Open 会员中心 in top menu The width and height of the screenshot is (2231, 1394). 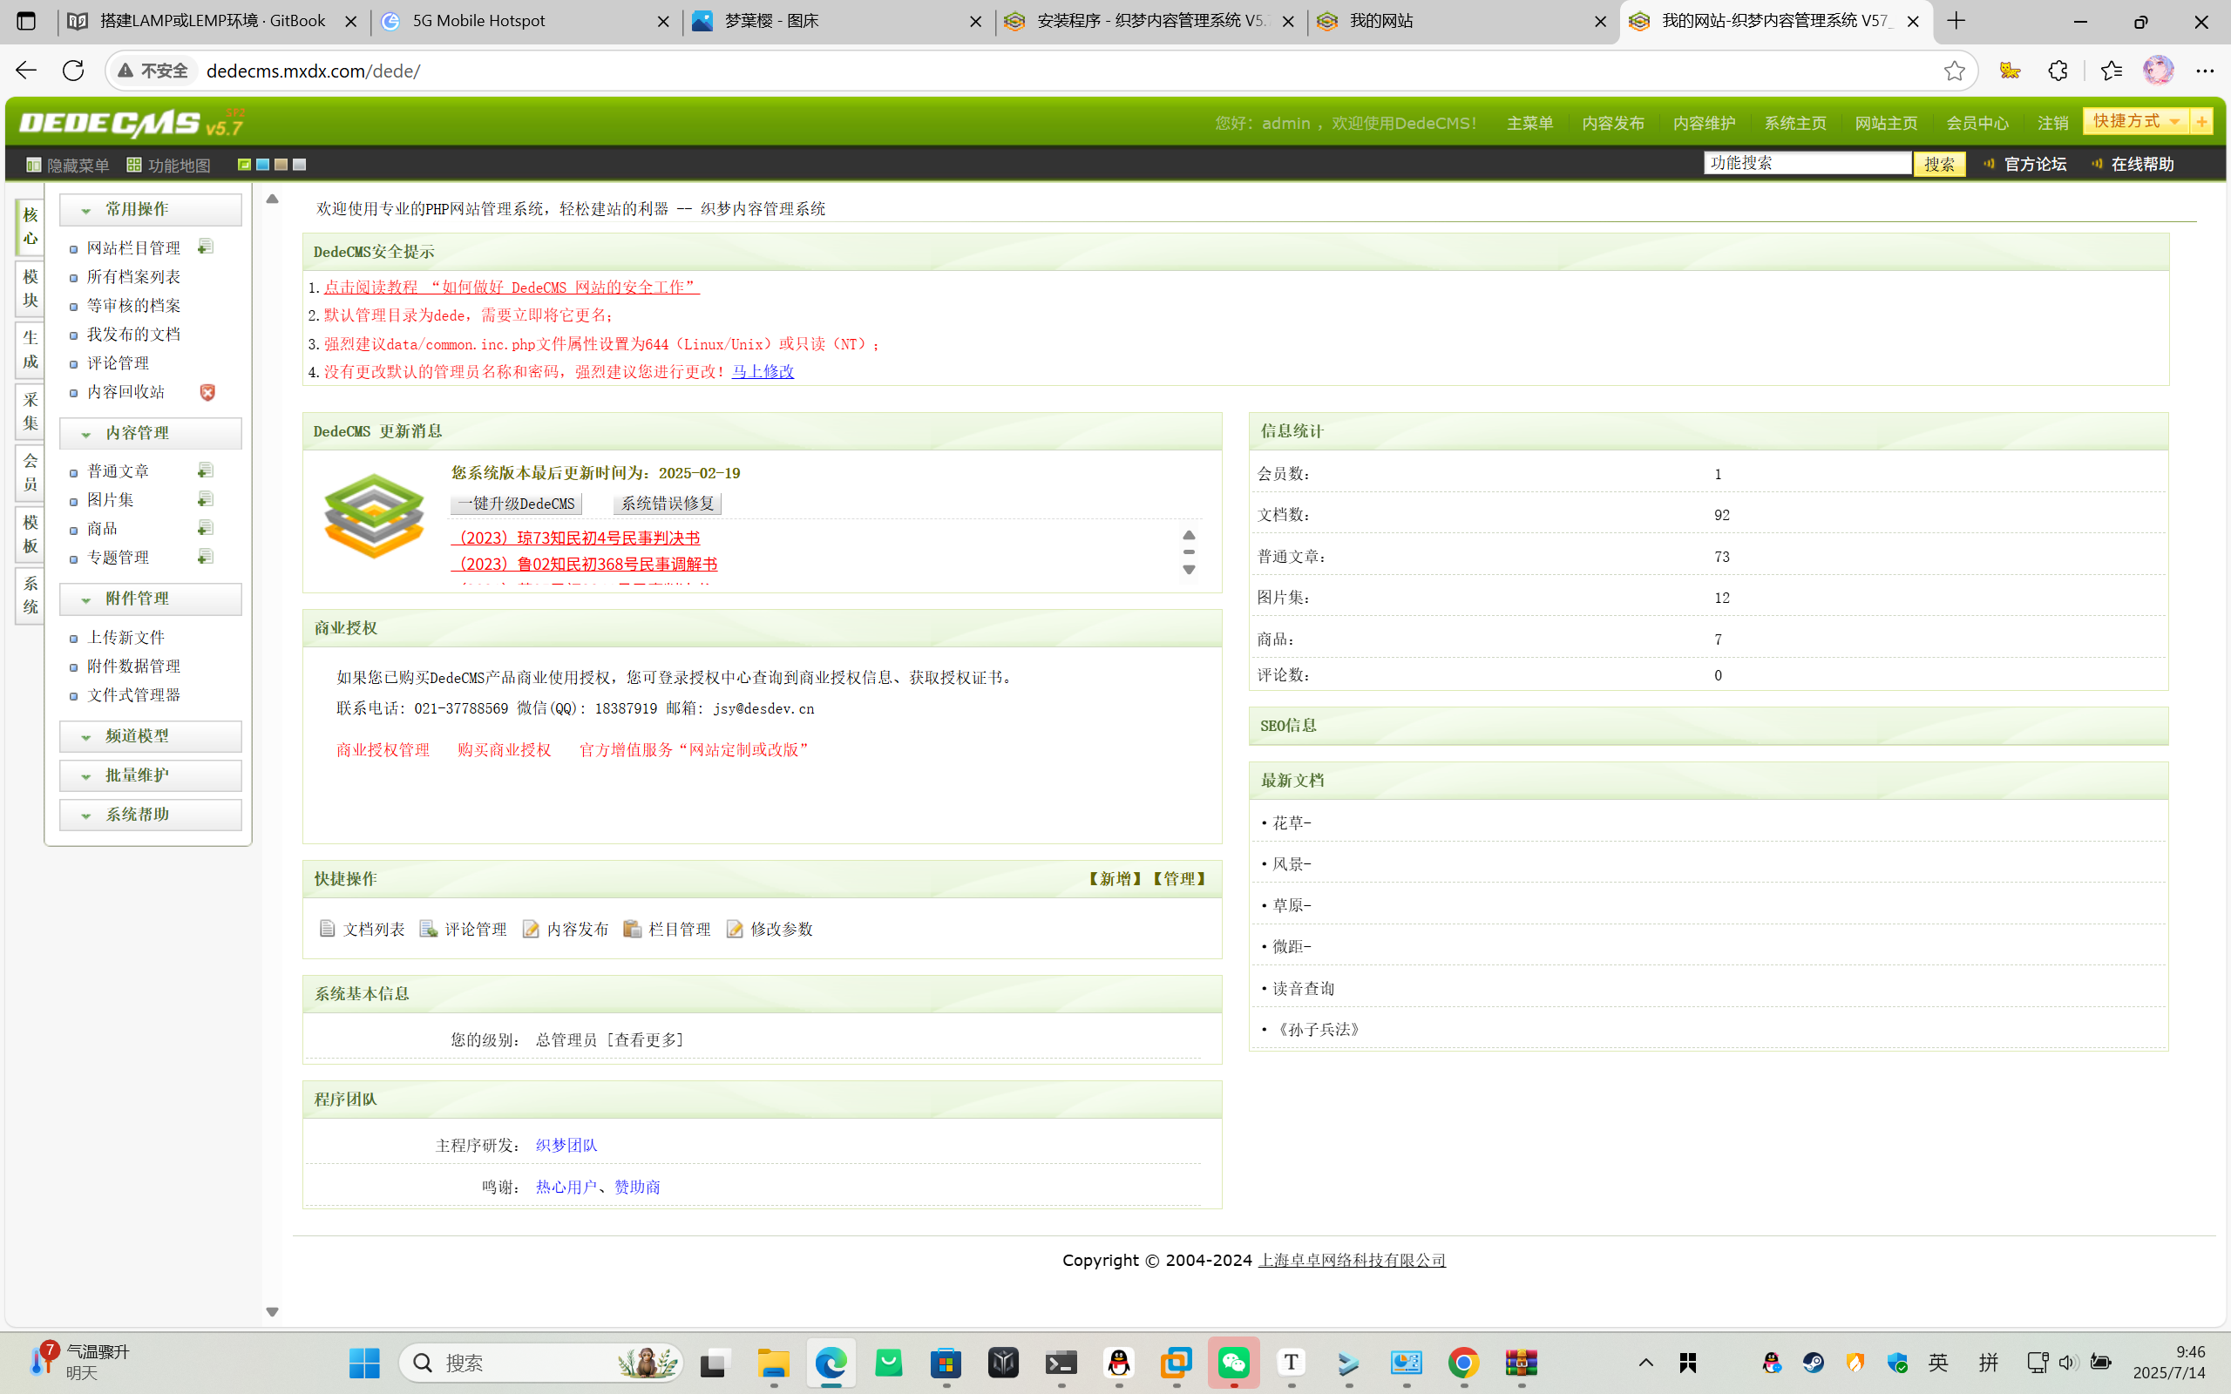(1977, 124)
